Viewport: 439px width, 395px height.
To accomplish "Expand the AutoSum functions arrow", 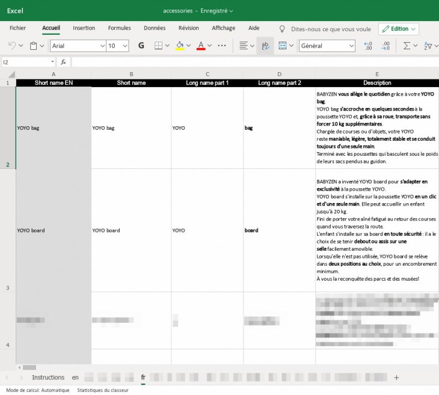I will (415, 46).
